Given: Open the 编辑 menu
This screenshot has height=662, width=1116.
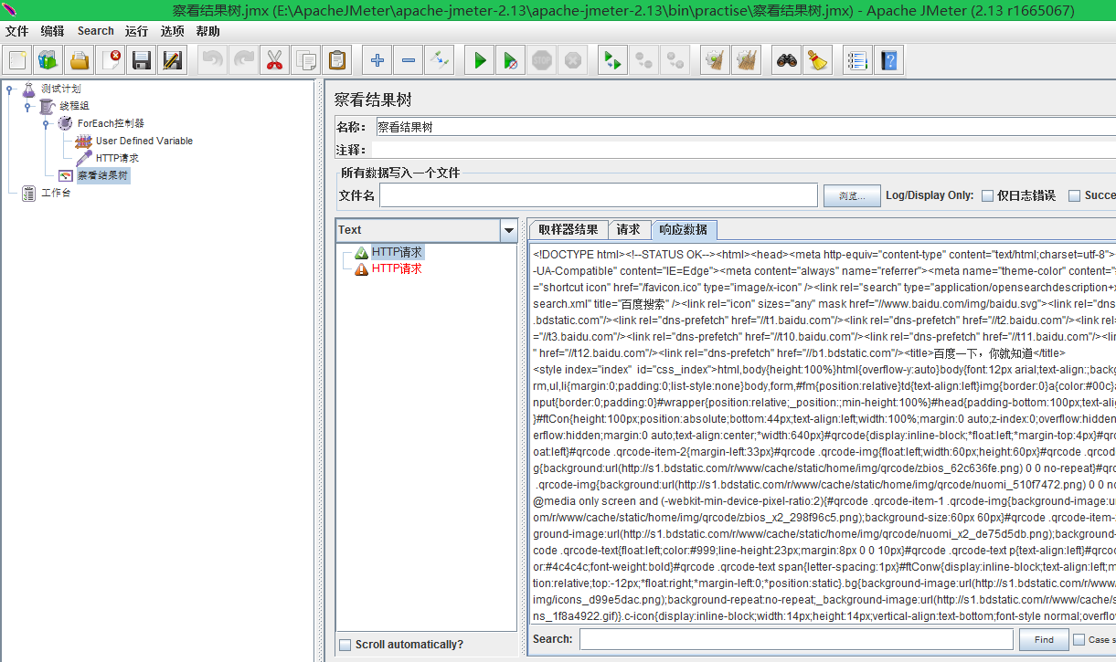Looking at the screenshot, I should 53,31.
